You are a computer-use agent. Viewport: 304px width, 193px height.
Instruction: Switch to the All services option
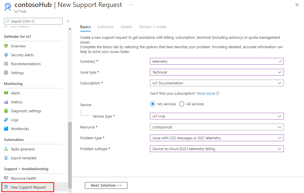tap(182, 104)
